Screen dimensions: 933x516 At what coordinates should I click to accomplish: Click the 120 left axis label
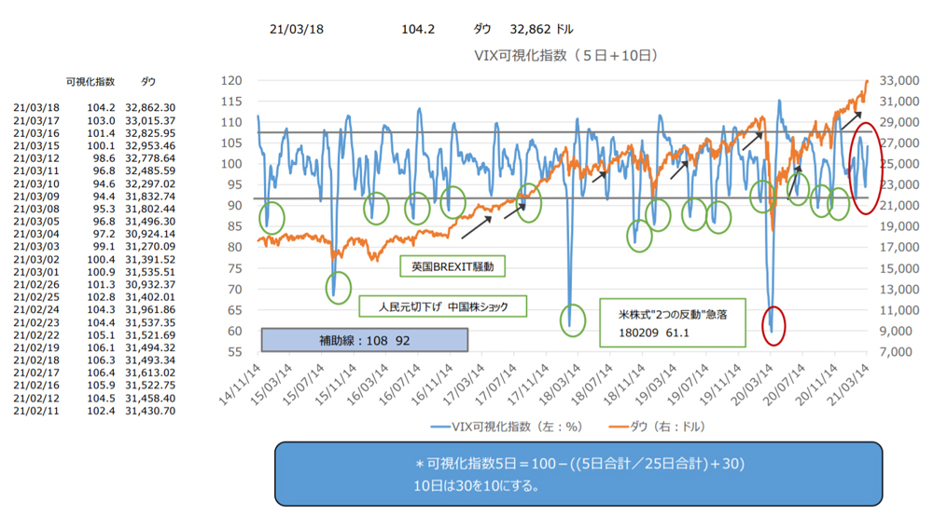click(230, 80)
